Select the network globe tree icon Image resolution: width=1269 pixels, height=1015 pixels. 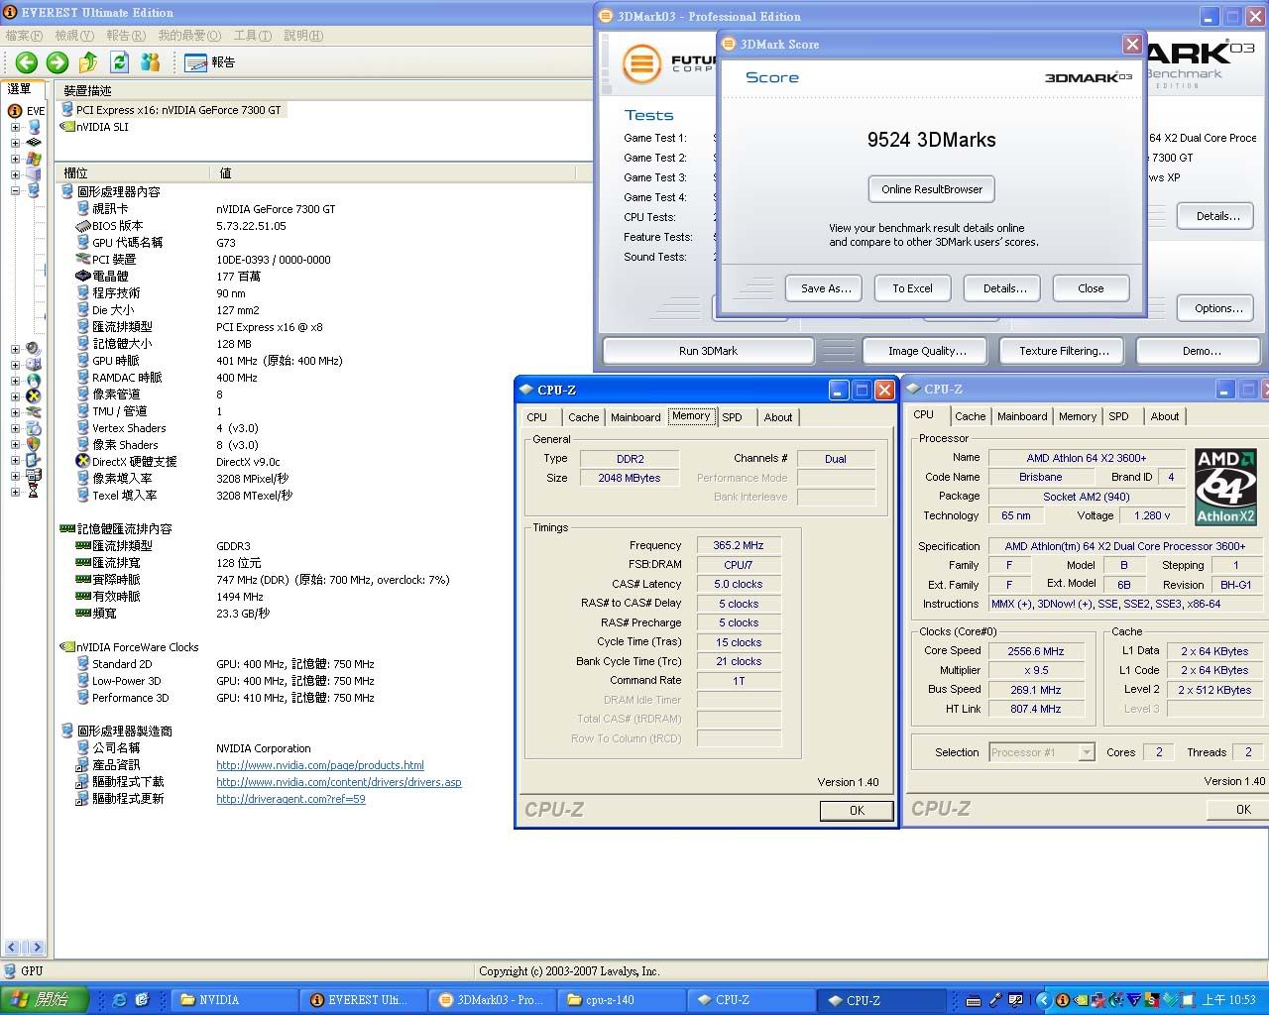click(x=34, y=381)
